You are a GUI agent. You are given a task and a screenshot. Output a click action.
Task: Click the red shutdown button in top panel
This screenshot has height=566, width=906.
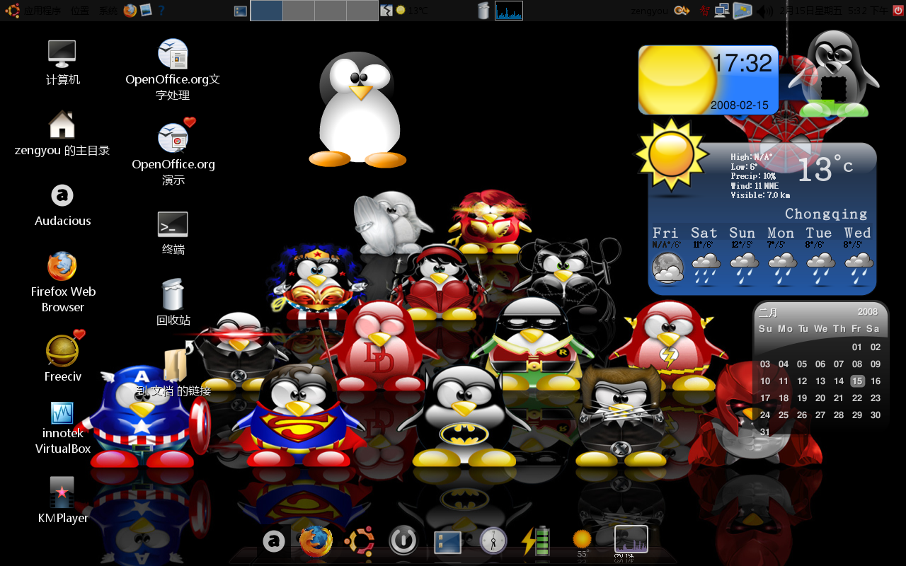[x=898, y=10]
